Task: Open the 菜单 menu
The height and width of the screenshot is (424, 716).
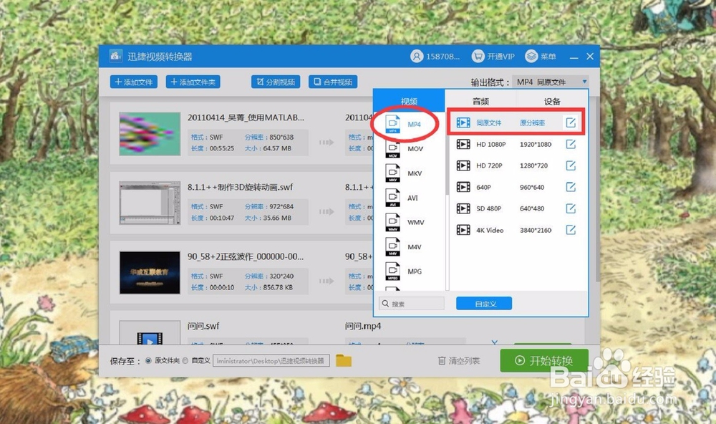Action: pyautogui.click(x=541, y=56)
